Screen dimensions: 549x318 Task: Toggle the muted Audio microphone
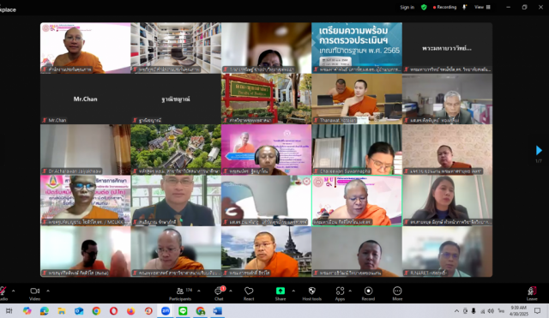click(x=3, y=293)
